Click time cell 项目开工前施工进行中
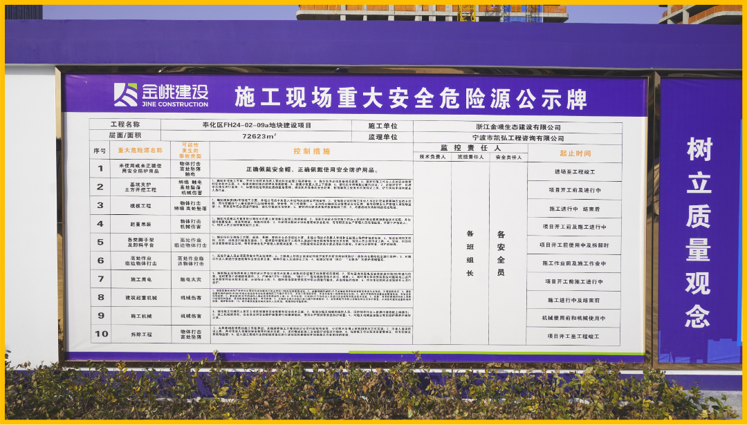This screenshot has width=747, height=425. (574, 281)
